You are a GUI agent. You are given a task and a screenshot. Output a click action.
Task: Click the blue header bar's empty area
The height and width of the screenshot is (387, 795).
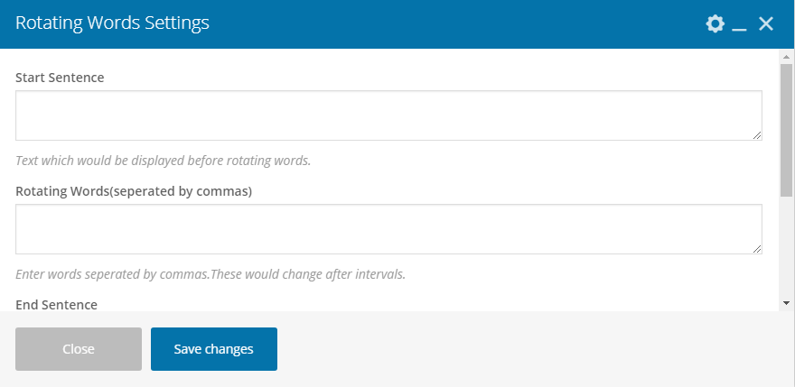tap(456, 23)
